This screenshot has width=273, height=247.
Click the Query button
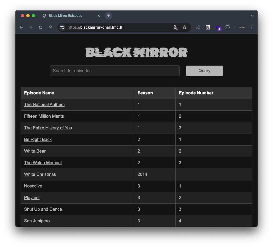204,71
